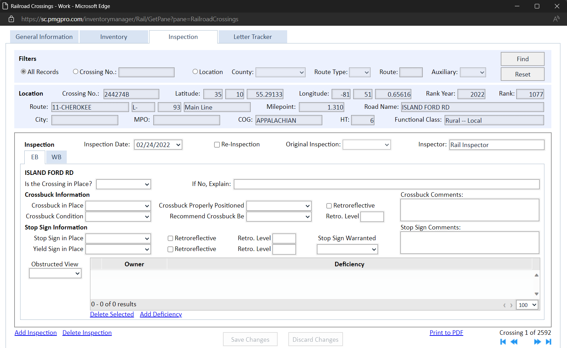Open the results per page dropdown

pos(527,305)
